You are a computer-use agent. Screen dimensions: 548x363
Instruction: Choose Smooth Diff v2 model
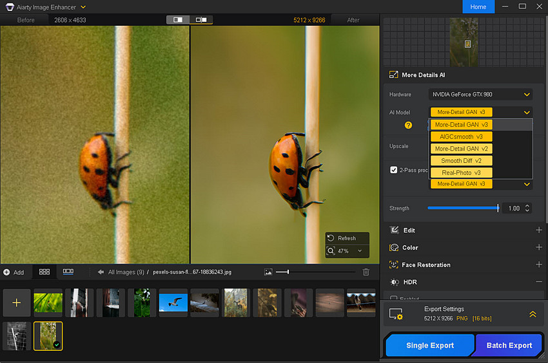click(x=462, y=160)
